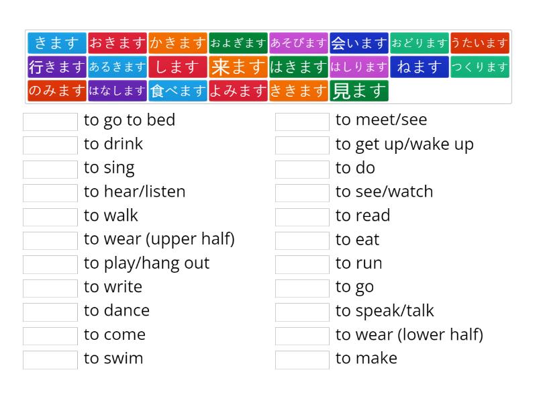Click the red うたいます tile
This screenshot has height=403, width=537.
point(480,44)
